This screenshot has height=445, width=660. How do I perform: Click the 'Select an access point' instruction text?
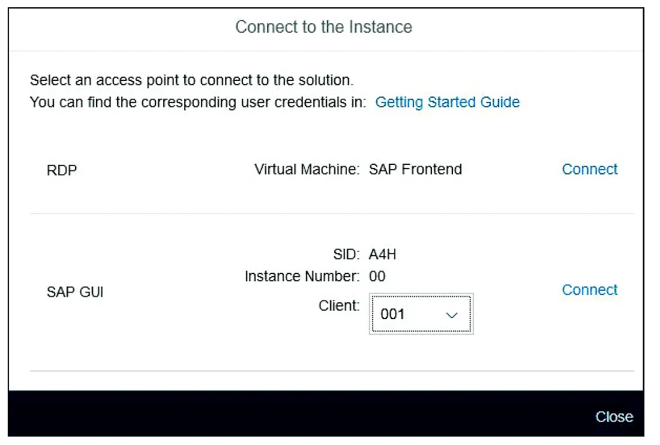coord(191,80)
